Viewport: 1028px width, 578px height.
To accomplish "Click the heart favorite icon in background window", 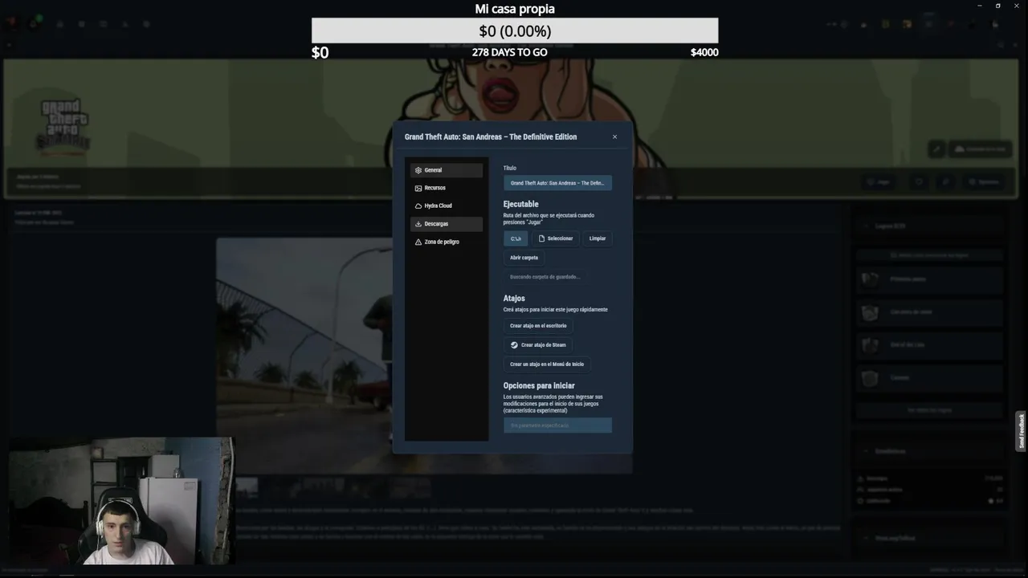I will (919, 182).
